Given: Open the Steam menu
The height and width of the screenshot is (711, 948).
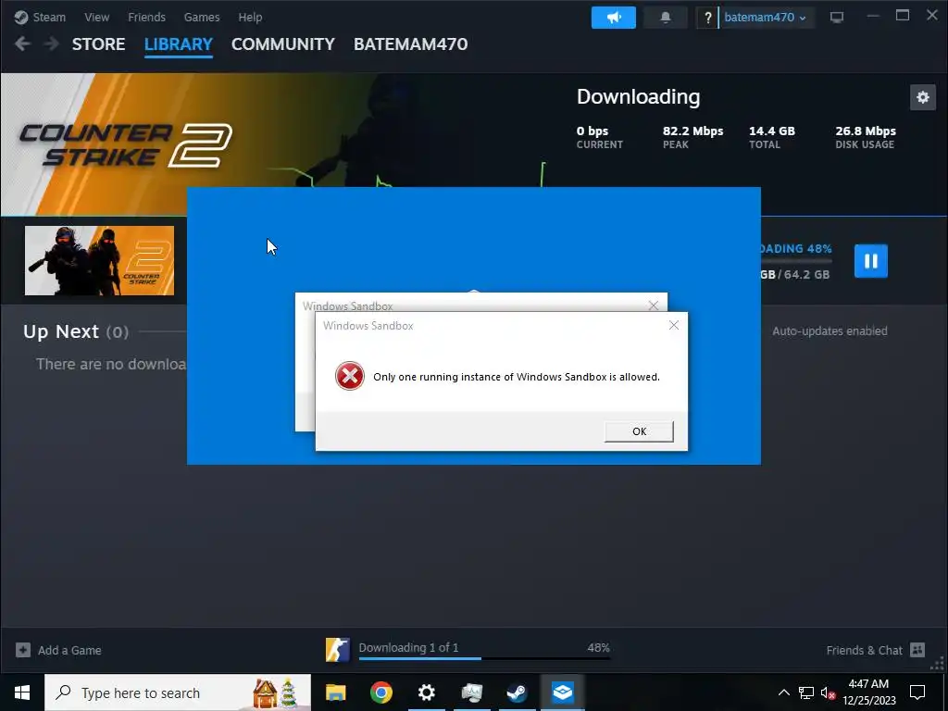Looking at the screenshot, I should (x=40, y=17).
